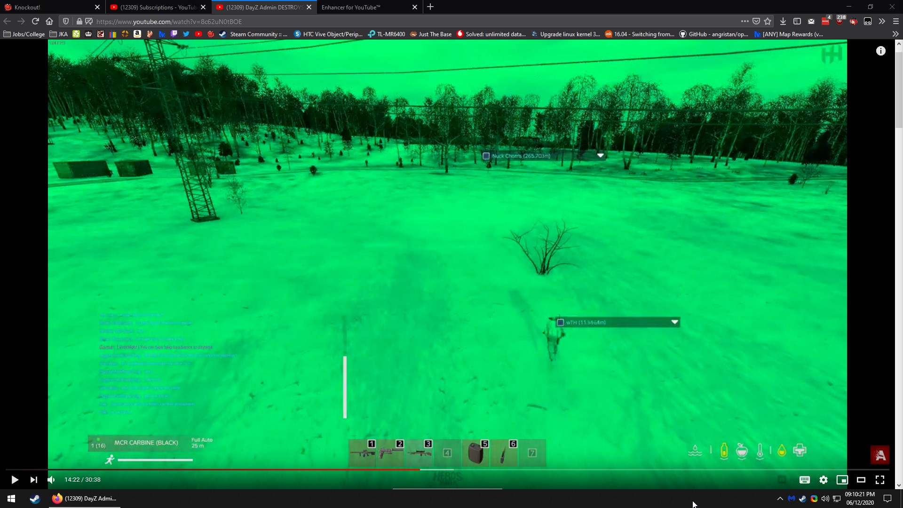Open Steam Community bookmark
Image resolution: width=903 pixels, height=508 pixels.
click(253, 34)
